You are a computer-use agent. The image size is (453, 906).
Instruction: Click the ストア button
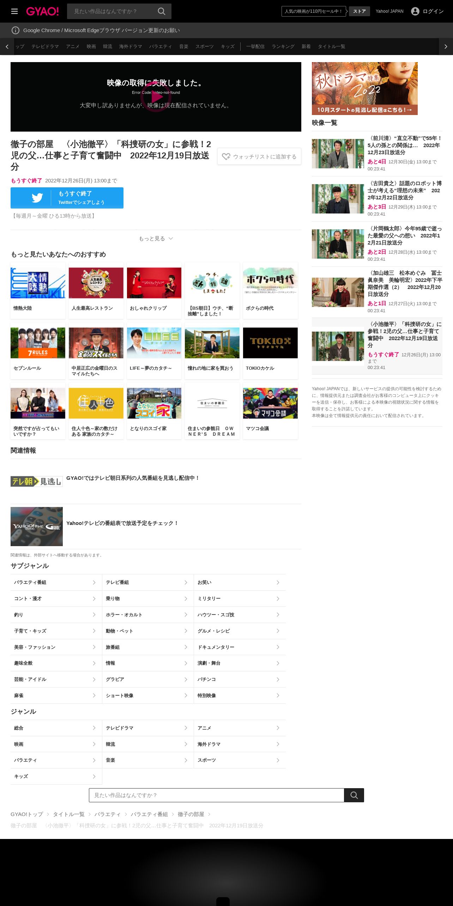360,11
